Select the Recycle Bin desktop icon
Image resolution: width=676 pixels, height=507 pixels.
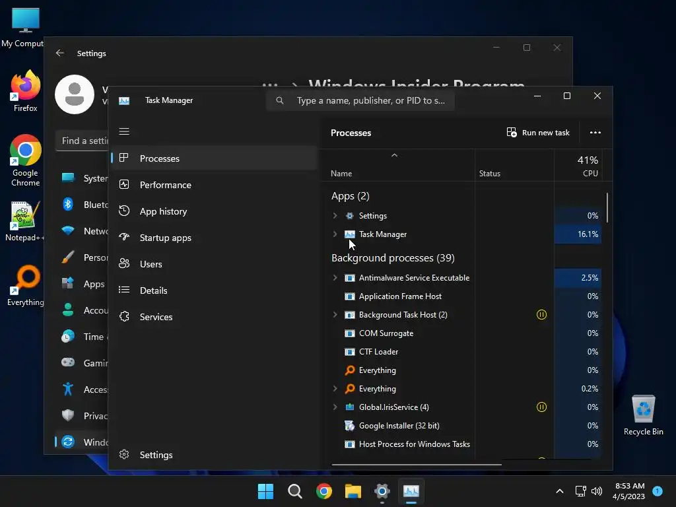(643, 415)
